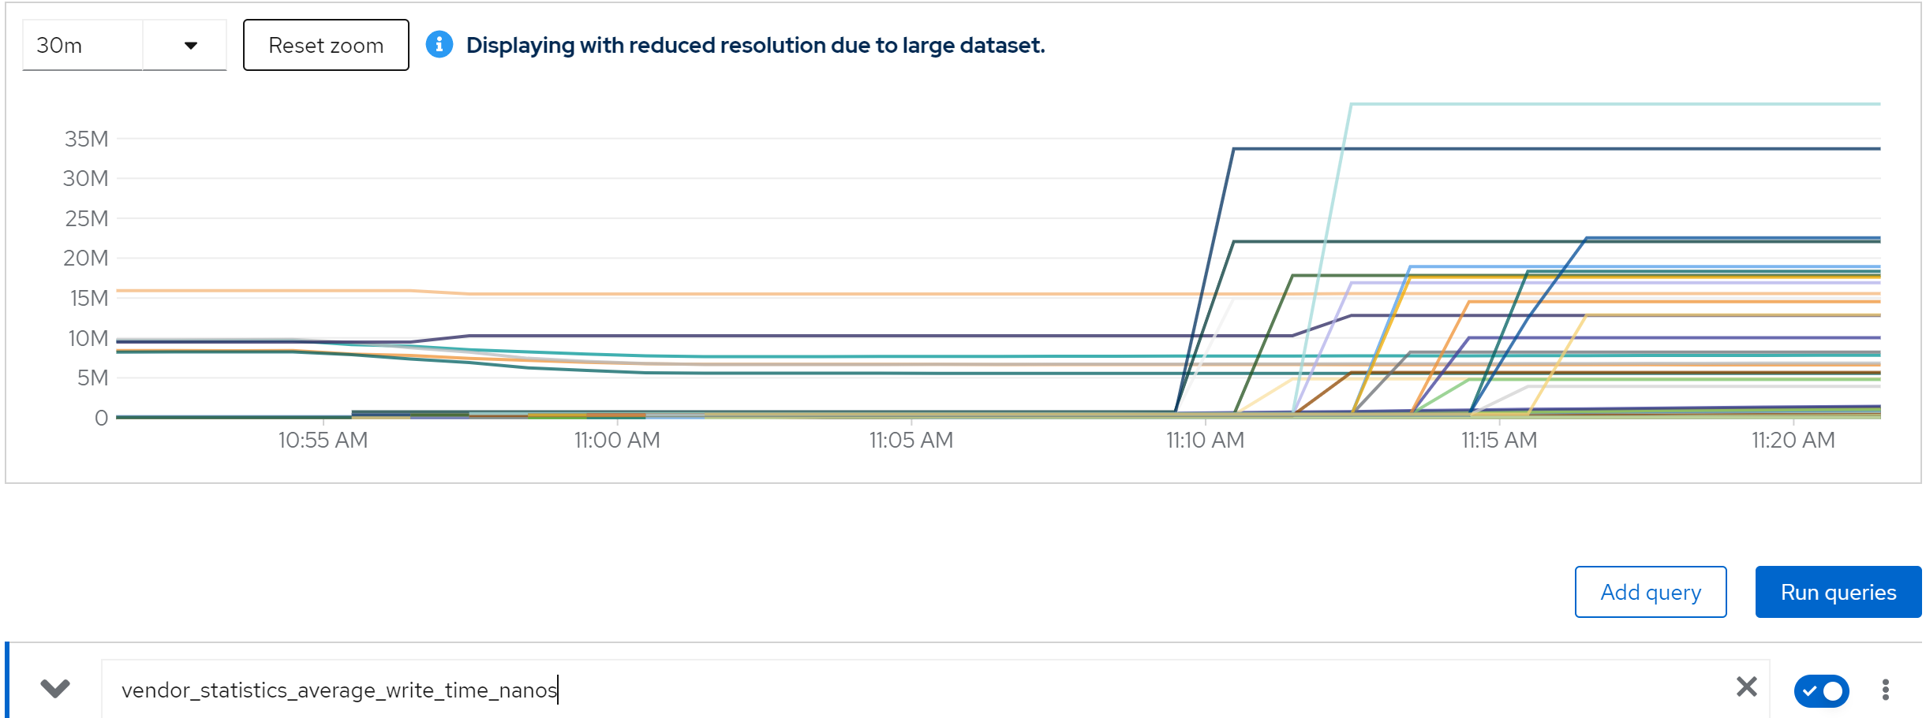The image size is (1926, 718).
Task: Run queries with the blue button
Action: click(1838, 592)
